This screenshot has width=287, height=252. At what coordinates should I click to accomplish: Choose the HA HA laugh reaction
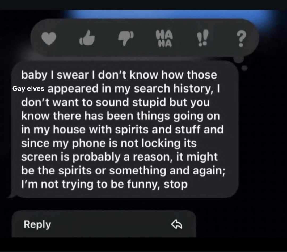164,39
